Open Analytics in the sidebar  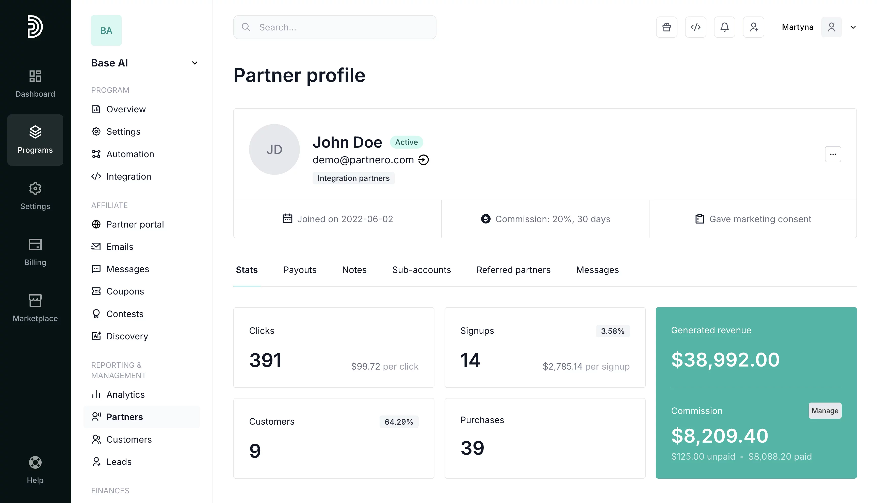point(125,394)
